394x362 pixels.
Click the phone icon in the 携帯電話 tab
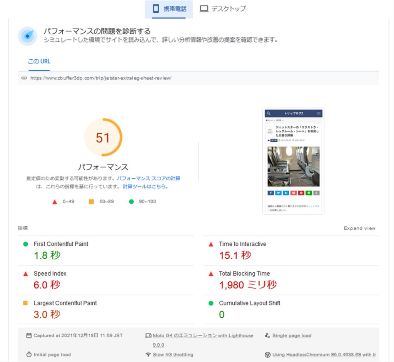(156, 8)
